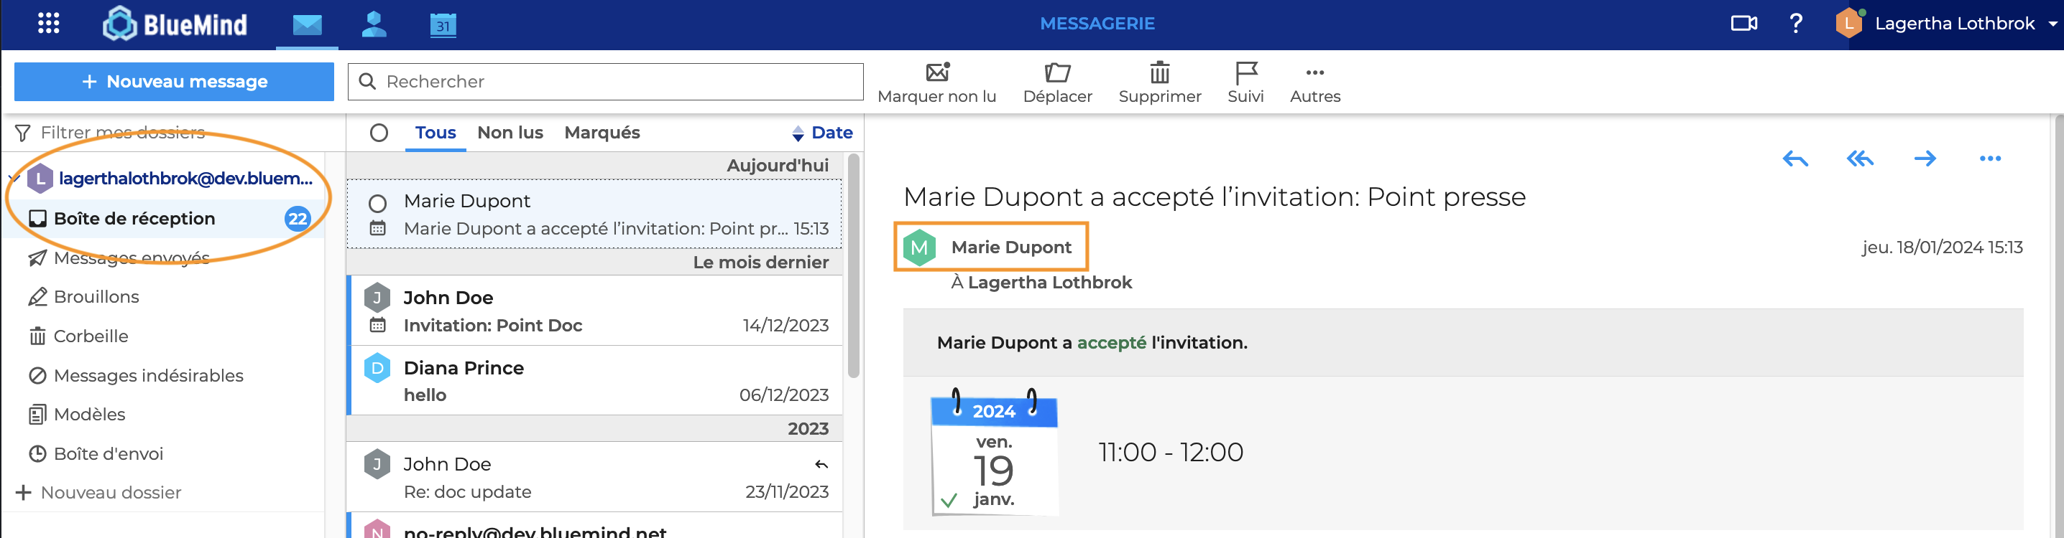Expand the Lagertha Lothbrok user menu
The height and width of the screenshot is (538, 2064).
[x=2052, y=24]
